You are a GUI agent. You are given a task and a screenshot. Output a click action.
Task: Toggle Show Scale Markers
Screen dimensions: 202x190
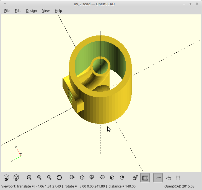(x=168, y=178)
